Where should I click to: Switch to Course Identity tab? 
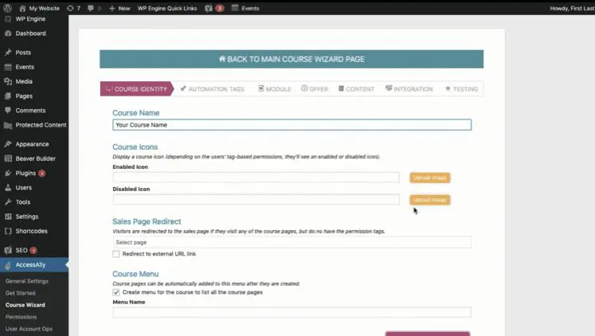[x=137, y=88]
